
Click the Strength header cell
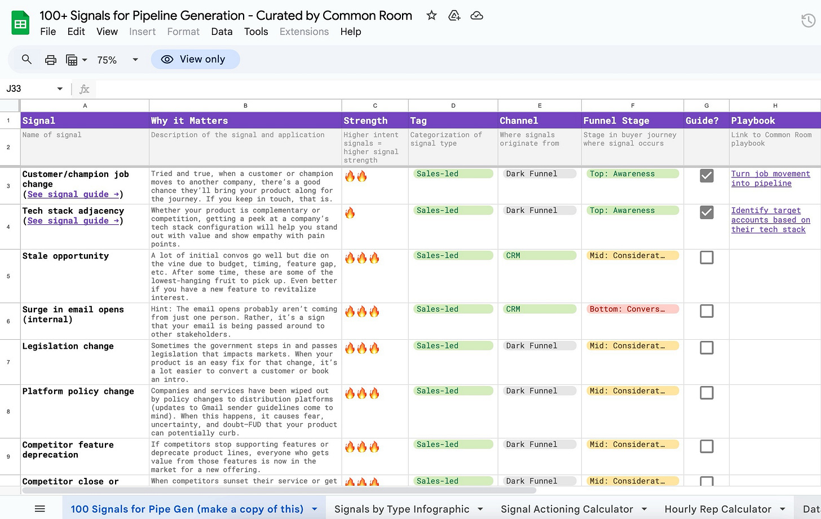pyautogui.click(x=375, y=121)
